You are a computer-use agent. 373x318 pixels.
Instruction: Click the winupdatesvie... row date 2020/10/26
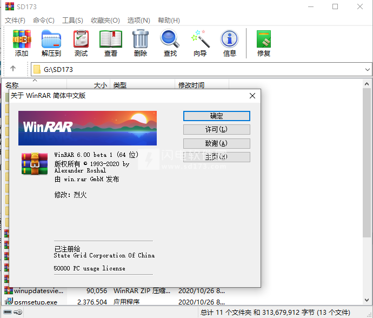click(202, 290)
